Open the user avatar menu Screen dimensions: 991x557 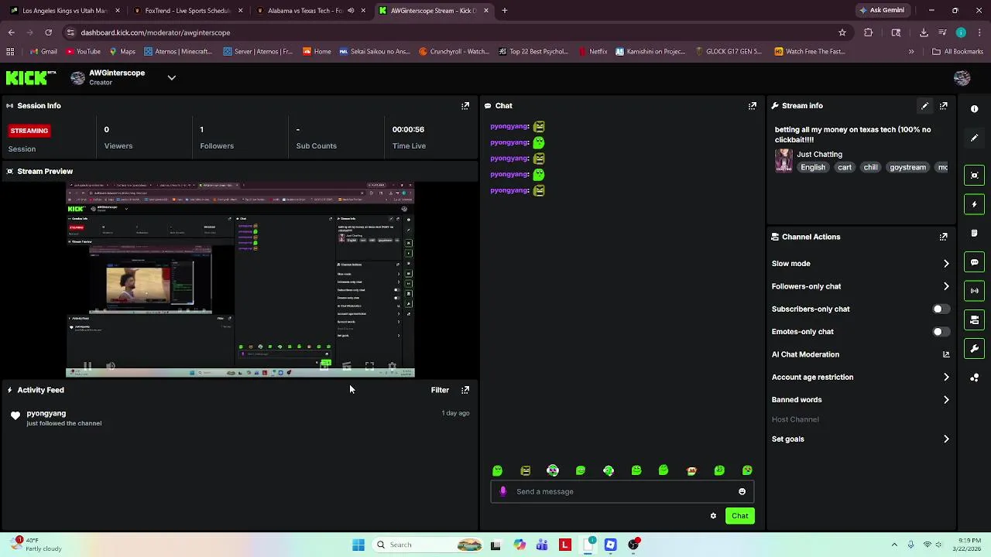coord(962,77)
